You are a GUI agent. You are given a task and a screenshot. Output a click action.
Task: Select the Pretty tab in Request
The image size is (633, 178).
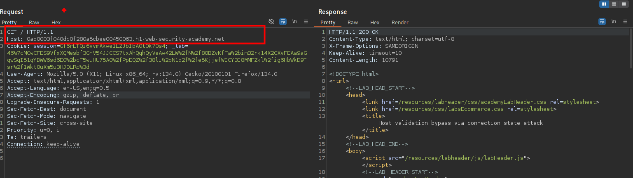(x=9, y=23)
